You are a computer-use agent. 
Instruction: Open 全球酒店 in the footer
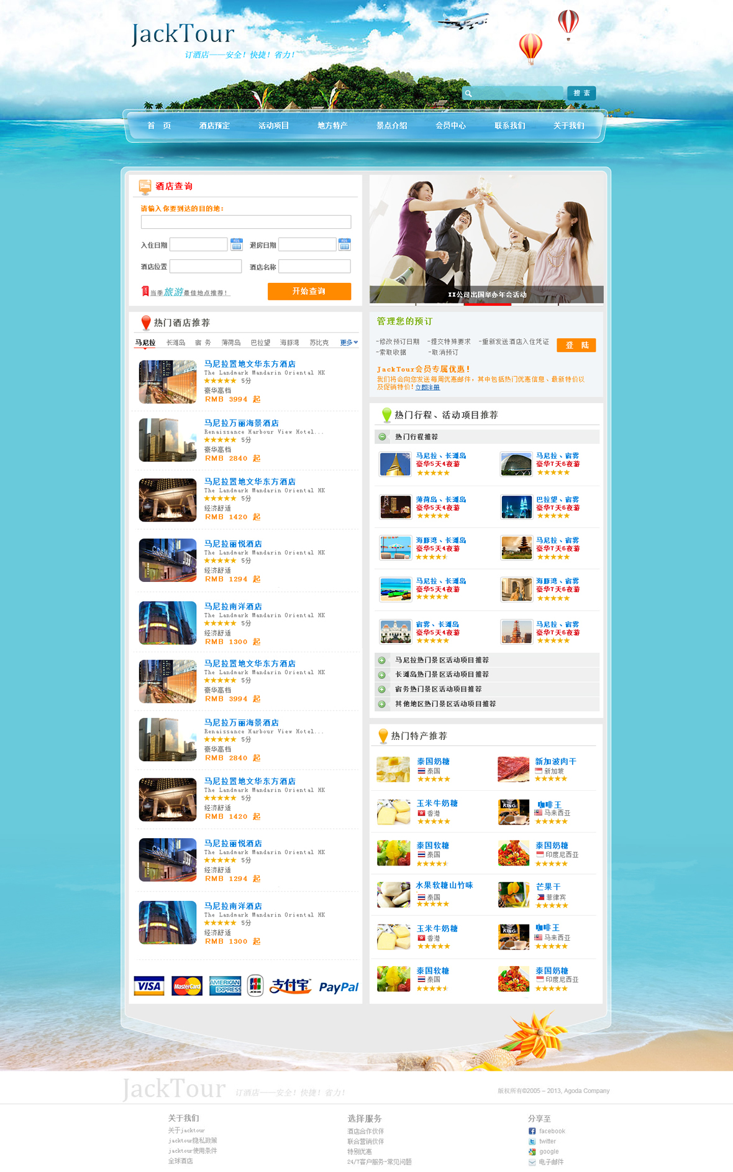coord(180,1161)
